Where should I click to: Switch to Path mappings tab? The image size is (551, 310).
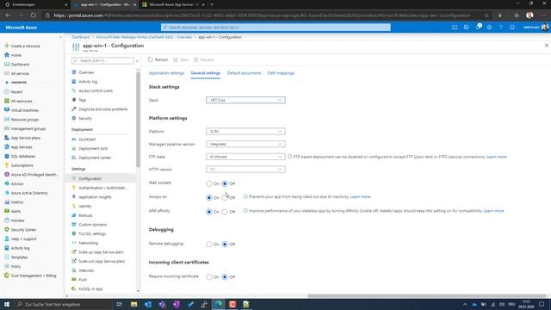click(281, 73)
